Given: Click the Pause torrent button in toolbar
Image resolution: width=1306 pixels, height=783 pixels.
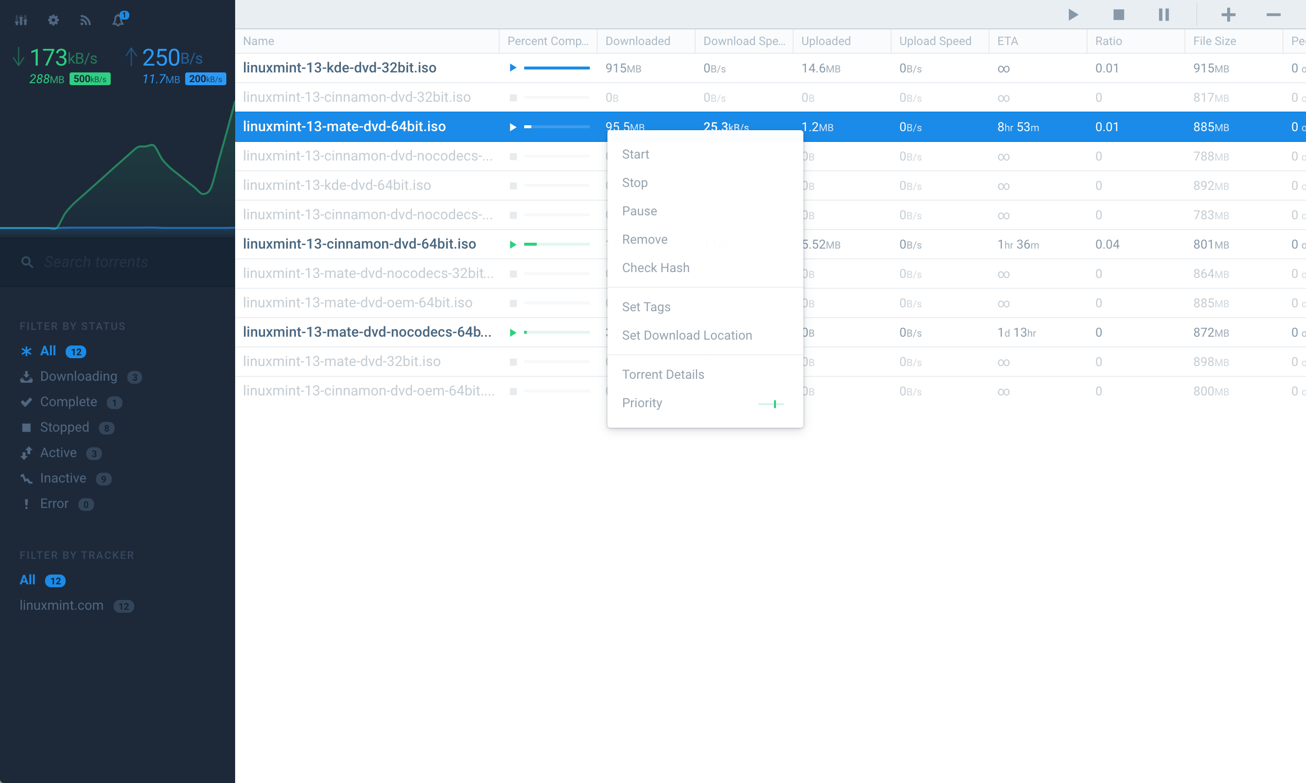Looking at the screenshot, I should (x=1163, y=15).
